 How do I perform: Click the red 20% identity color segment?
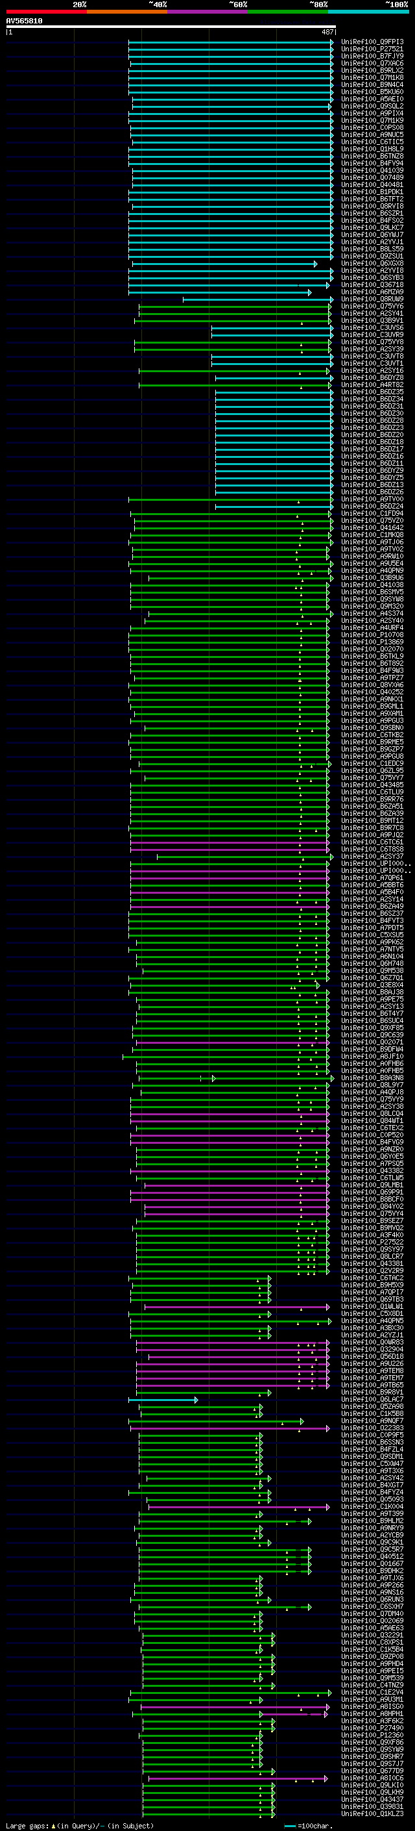[46, 12]
